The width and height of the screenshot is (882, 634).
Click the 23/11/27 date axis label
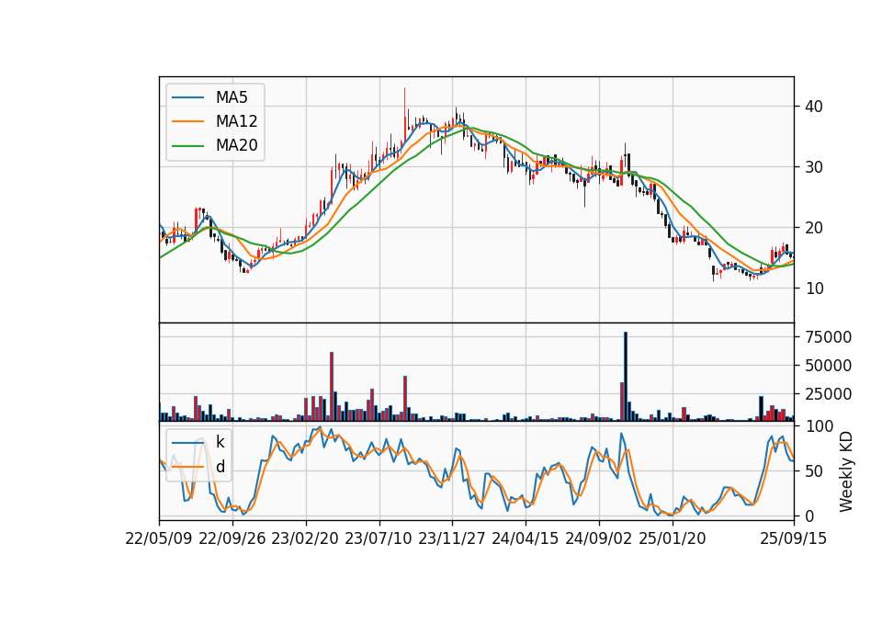click(452, 538)
